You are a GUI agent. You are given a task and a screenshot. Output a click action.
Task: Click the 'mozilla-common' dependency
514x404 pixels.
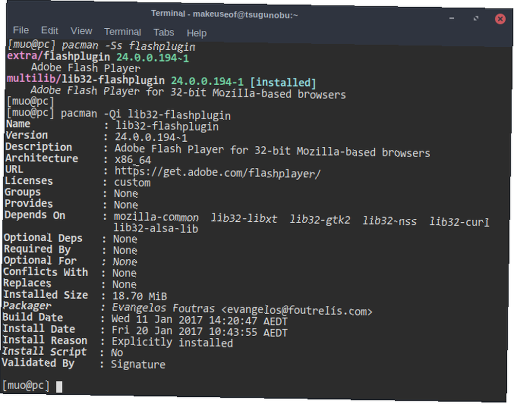click(156, 217)
